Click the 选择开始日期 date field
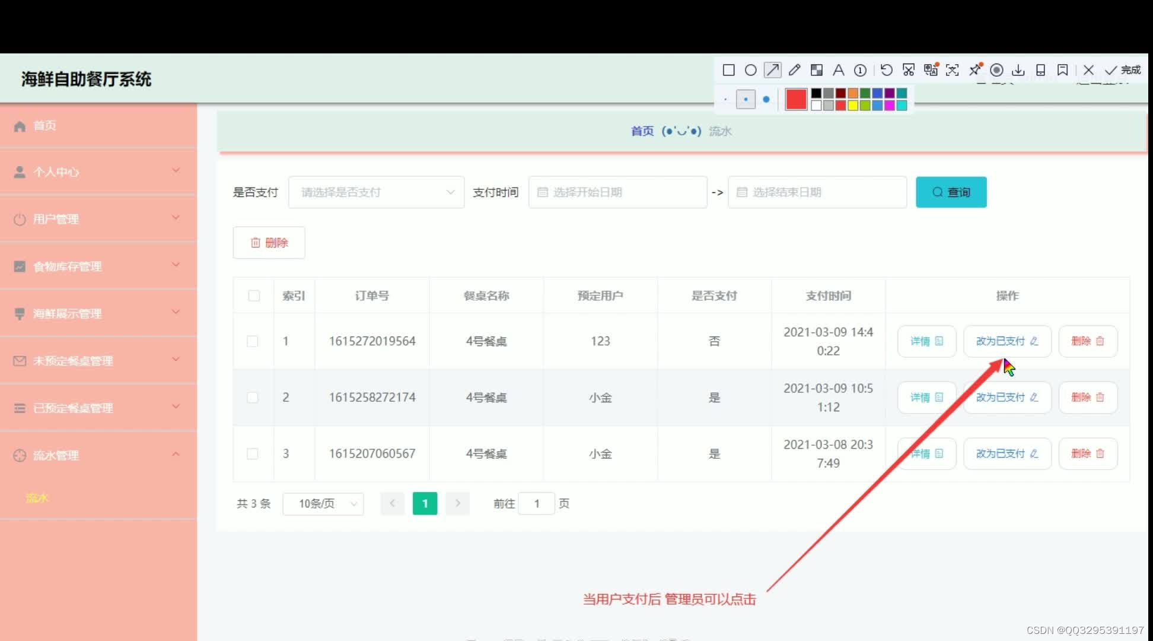The image size is (1153, 641). pos(617,192)
